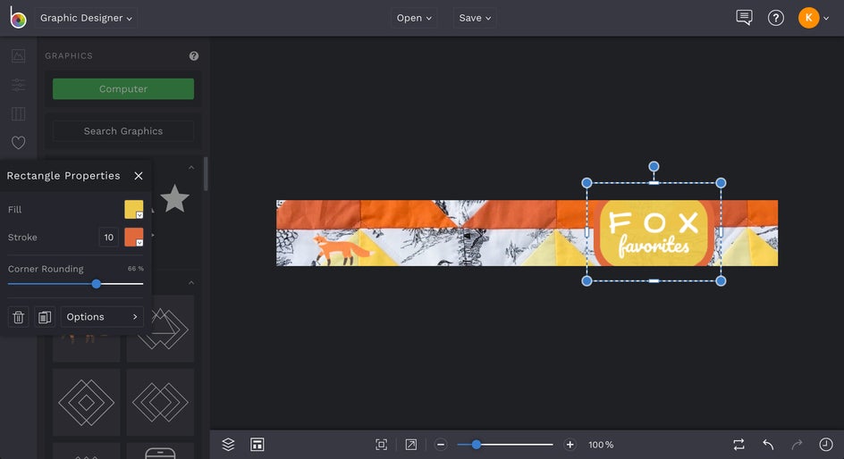This screenshot has width=844, height=459.
Task: Select the overlapping diamonds graphic beside Options
Action: pos(160,329)
